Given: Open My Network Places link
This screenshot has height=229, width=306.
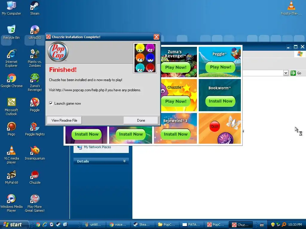Looking at the screenshot, I should pos(97,147).
